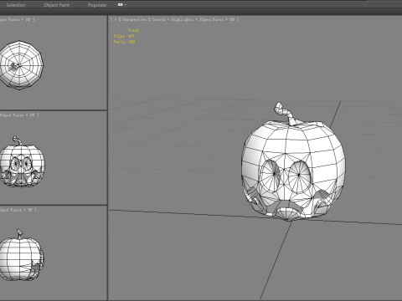402x301 pixels.
Task: Click the pumpkin stem in Perspective viewport
Action: (286, 114)
